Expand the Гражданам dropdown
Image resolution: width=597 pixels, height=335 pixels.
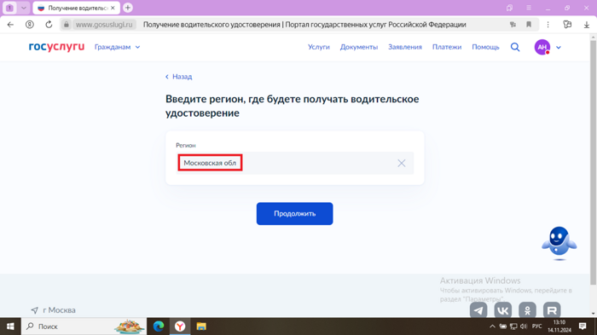[x=118, y=47]
